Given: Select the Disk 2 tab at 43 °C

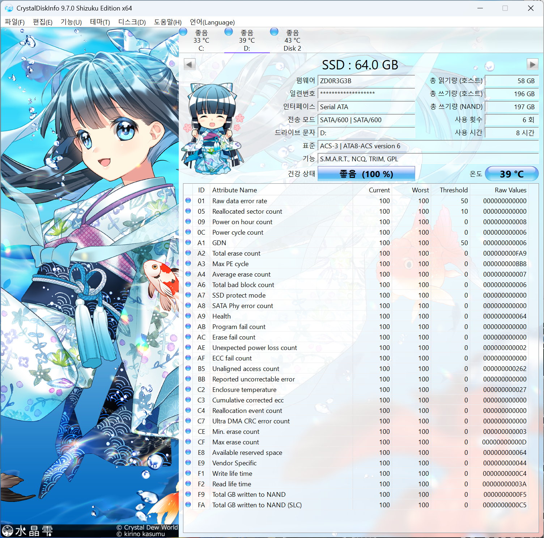Looking at the screenshot, I should coord(292,40).
